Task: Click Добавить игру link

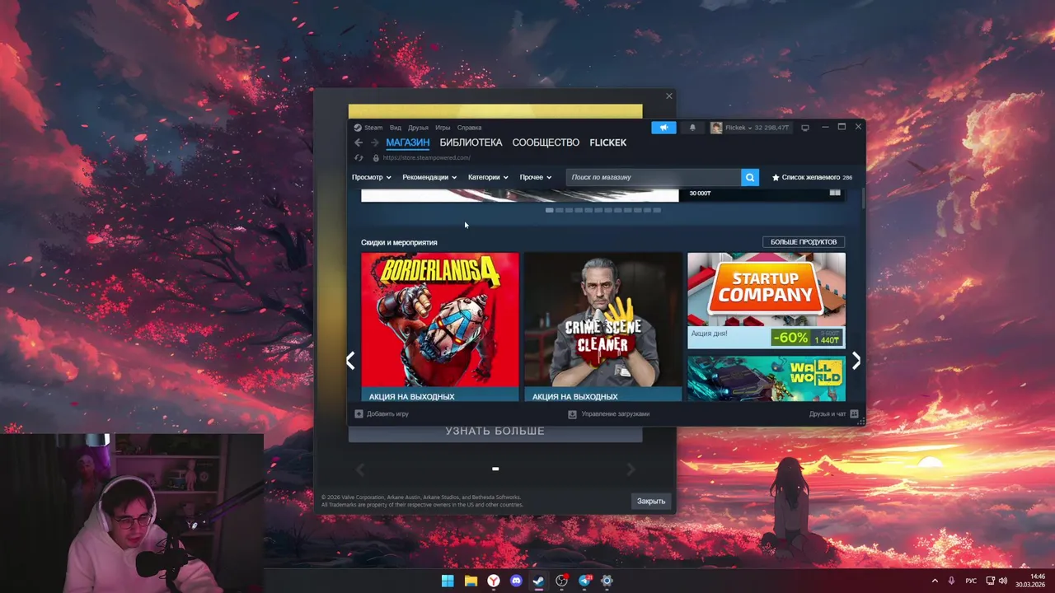Action: coord(387,414)
